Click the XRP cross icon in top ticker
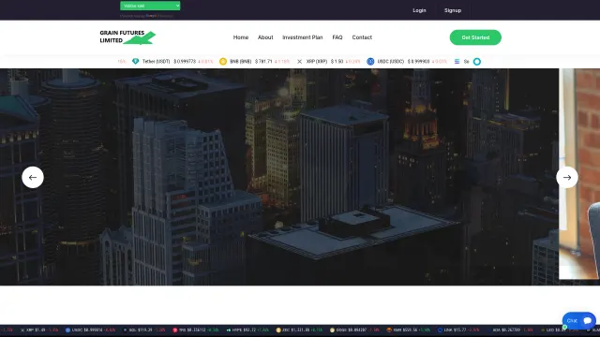600x337 pixels. click(300, 62)
